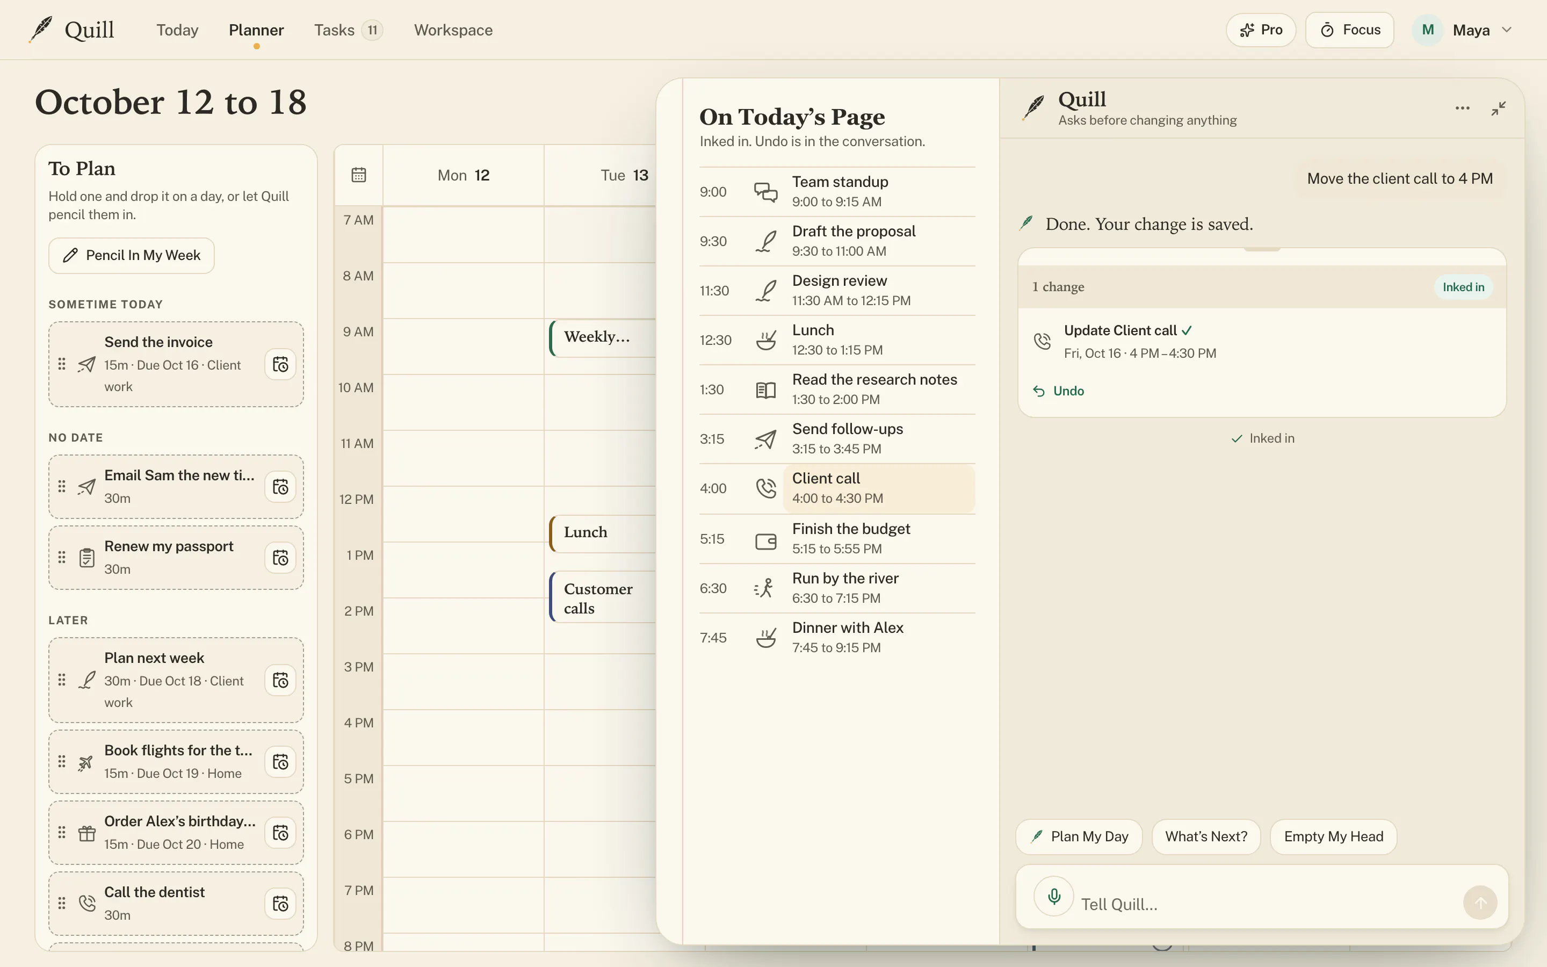Image resolution: width=1547 pixels, height=967 pixels.
Task: Click the What's Next? suggestion
Action: (x=1206, y=836)
